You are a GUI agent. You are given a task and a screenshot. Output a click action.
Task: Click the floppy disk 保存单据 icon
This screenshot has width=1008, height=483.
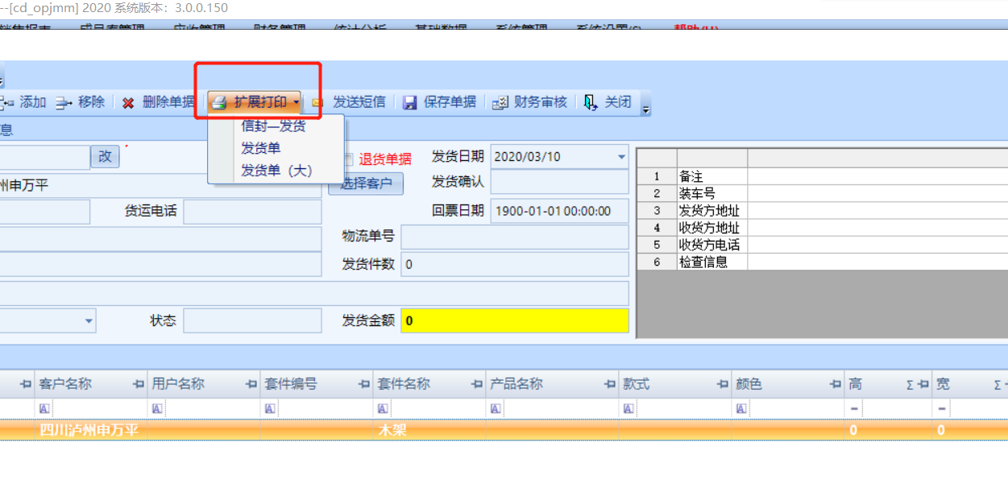click(x=409, y=103)
